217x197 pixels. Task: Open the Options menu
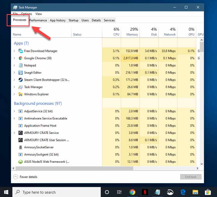click(x=26, y=14)
